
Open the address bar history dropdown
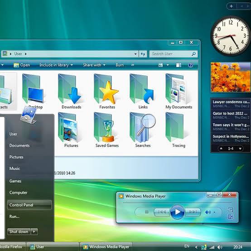pyautogui.click(x=135, y=54)
